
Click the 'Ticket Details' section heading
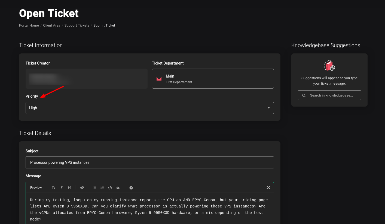tap(35, 133)
